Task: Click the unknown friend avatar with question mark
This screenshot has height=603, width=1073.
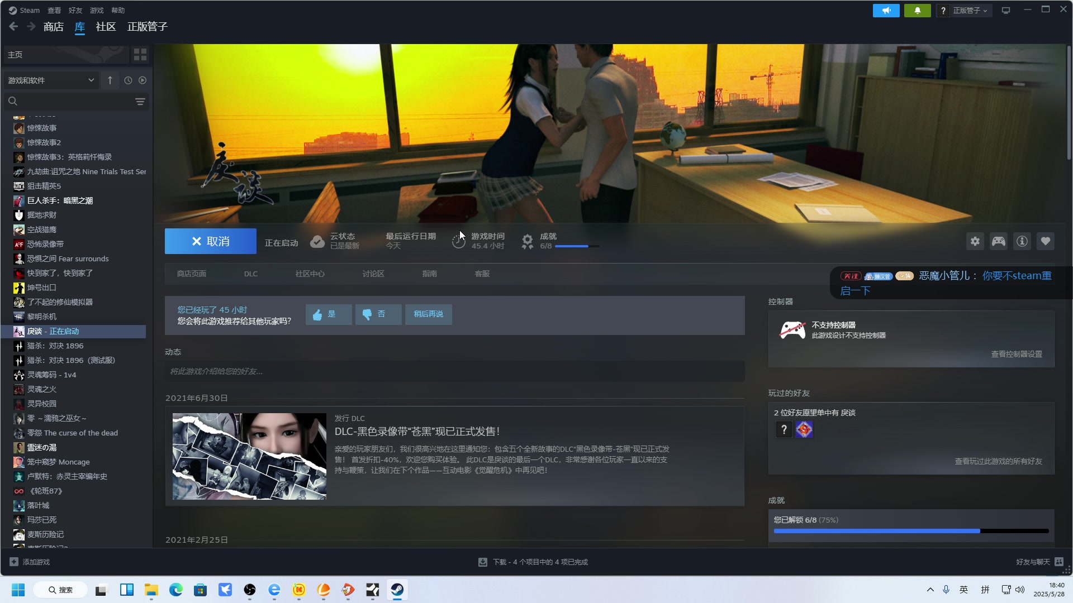Action: 784,429
